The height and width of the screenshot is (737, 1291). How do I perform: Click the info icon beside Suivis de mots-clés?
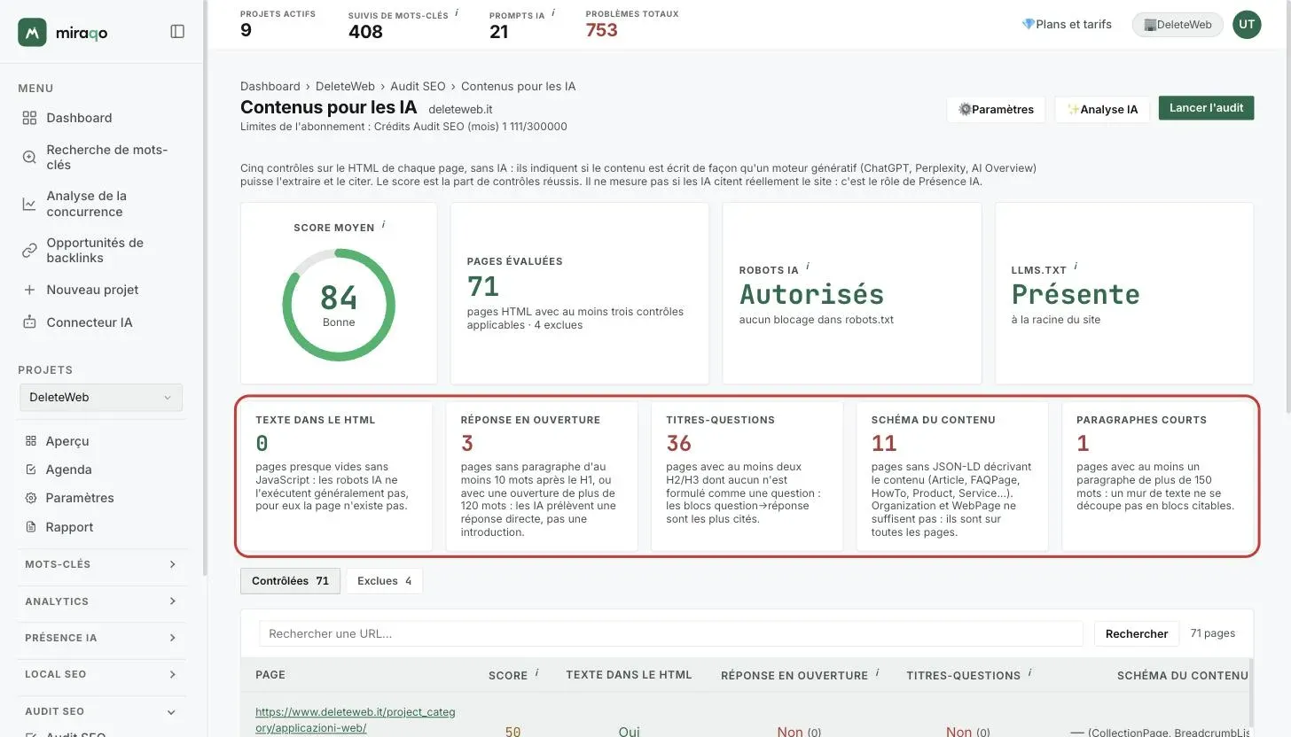pos(457,12)
